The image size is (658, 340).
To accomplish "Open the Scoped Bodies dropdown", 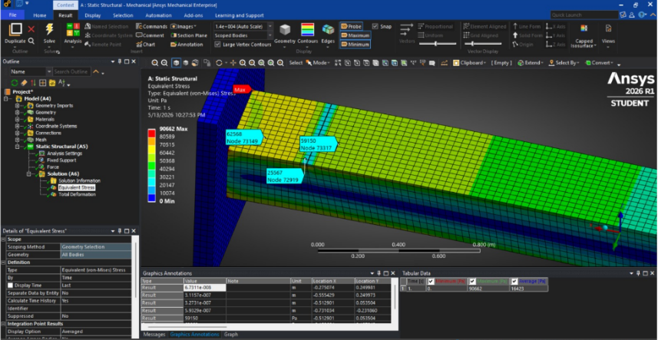I will pos(243,35).
